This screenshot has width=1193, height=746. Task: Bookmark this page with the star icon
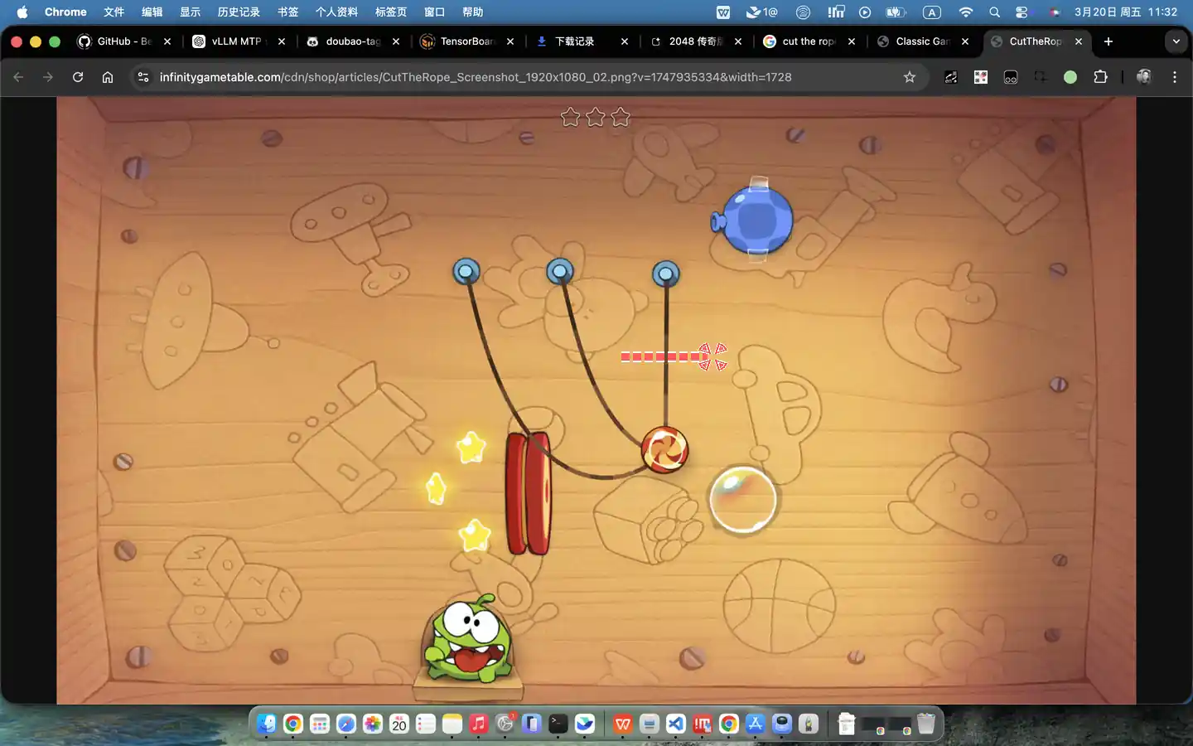click(910, 77)
